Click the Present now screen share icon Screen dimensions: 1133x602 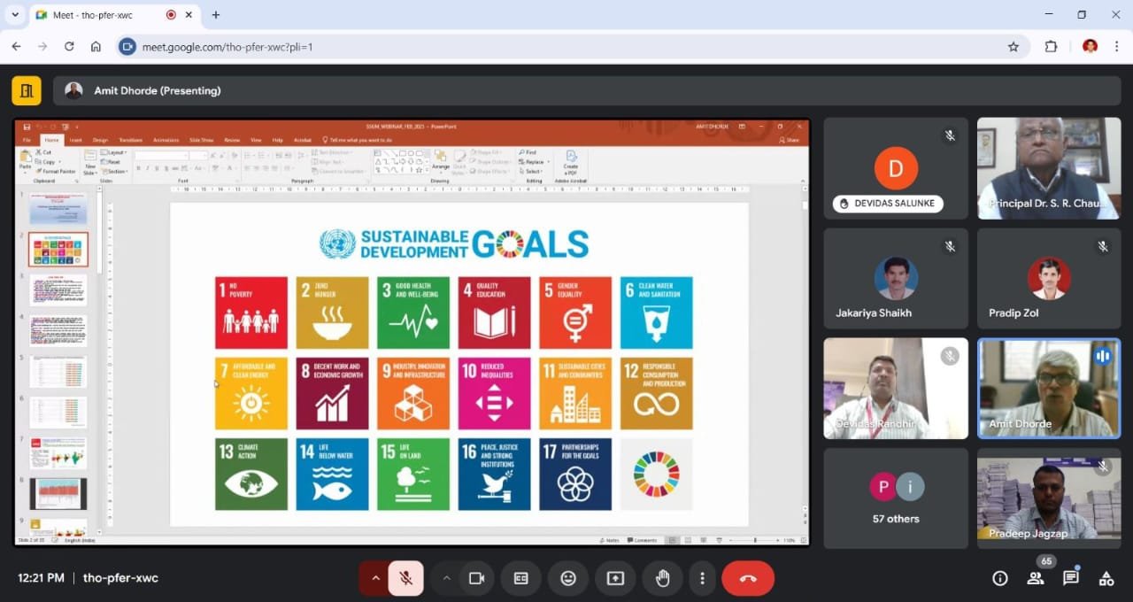[615, 578]
